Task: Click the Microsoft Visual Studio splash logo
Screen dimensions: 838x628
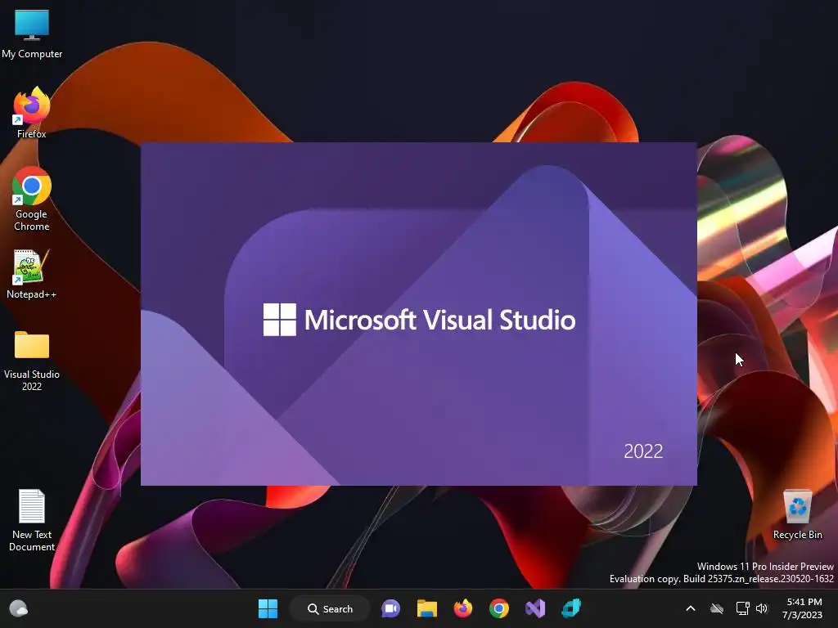Action: tap(419, 320)
